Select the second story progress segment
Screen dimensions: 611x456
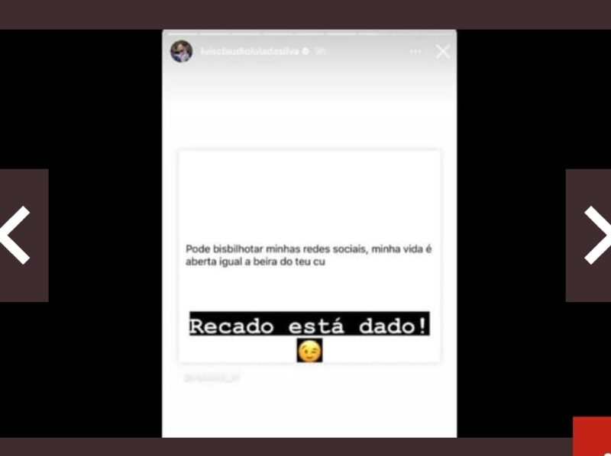(215, 34)
